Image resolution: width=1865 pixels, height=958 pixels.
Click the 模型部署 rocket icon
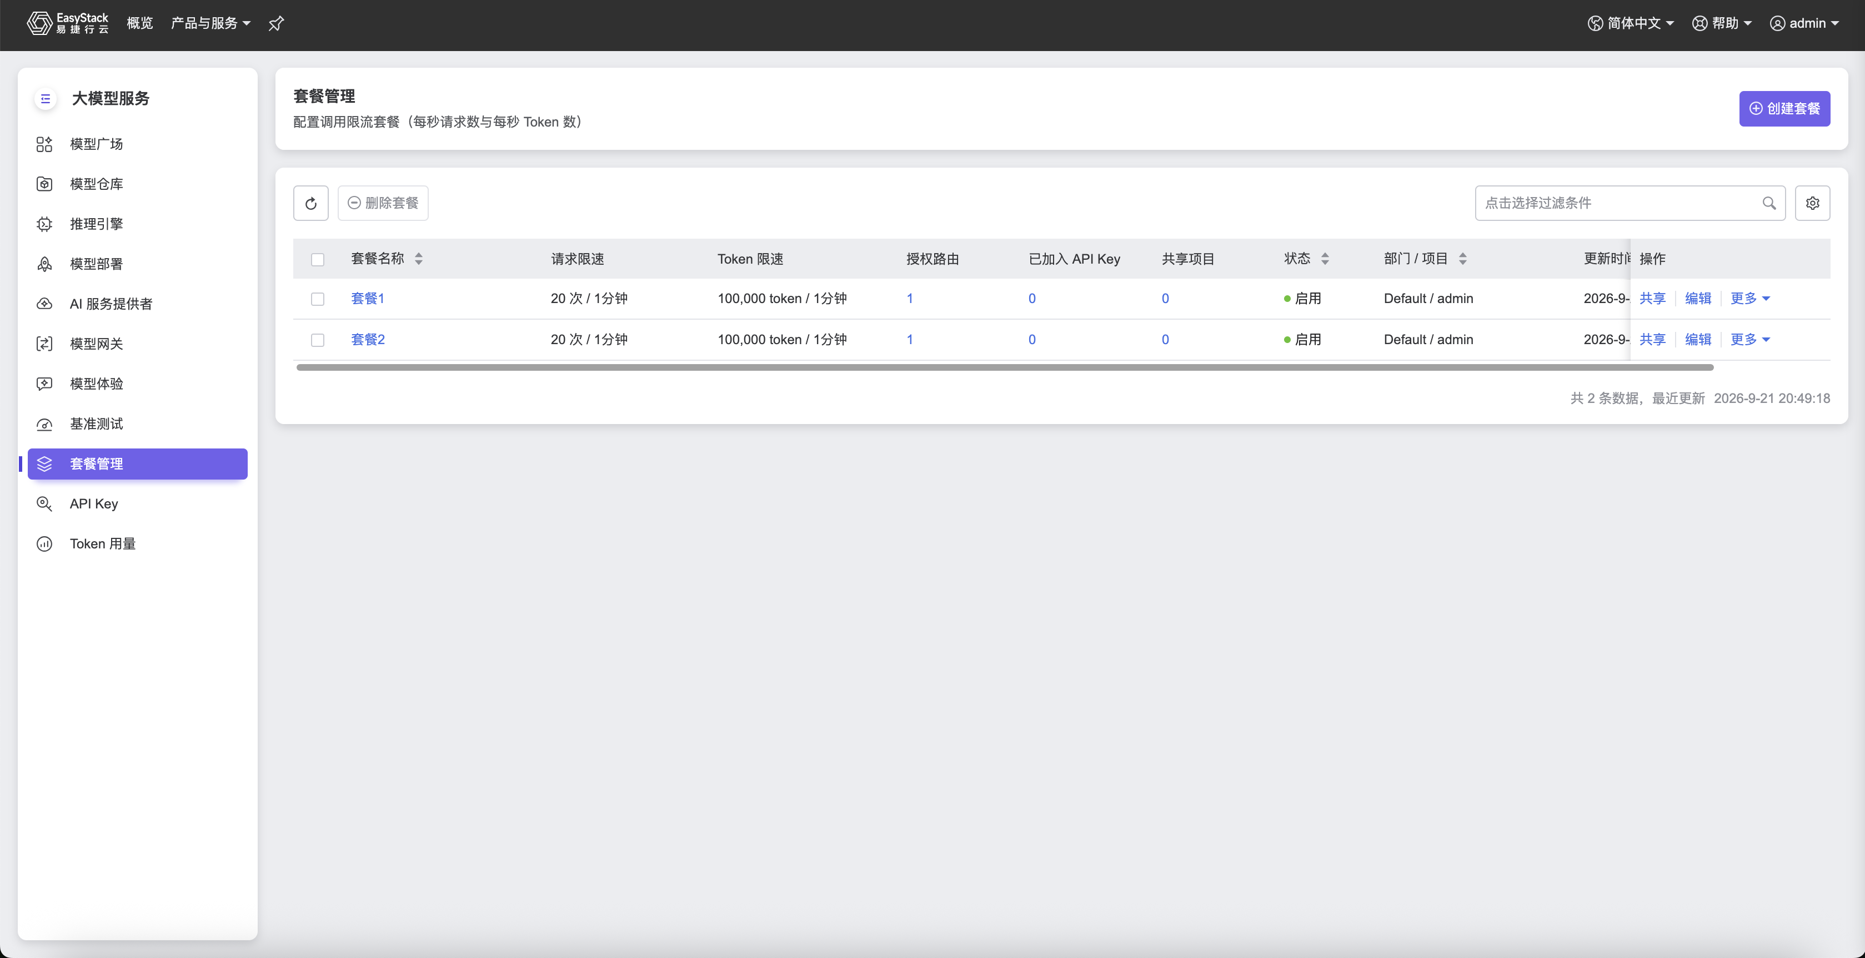coord(44,264)
